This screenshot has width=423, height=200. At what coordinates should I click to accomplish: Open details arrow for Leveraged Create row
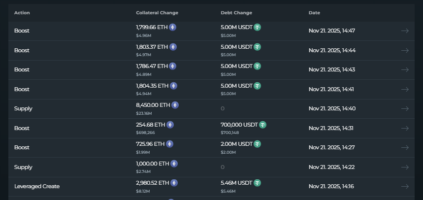[x=405, y=186]
